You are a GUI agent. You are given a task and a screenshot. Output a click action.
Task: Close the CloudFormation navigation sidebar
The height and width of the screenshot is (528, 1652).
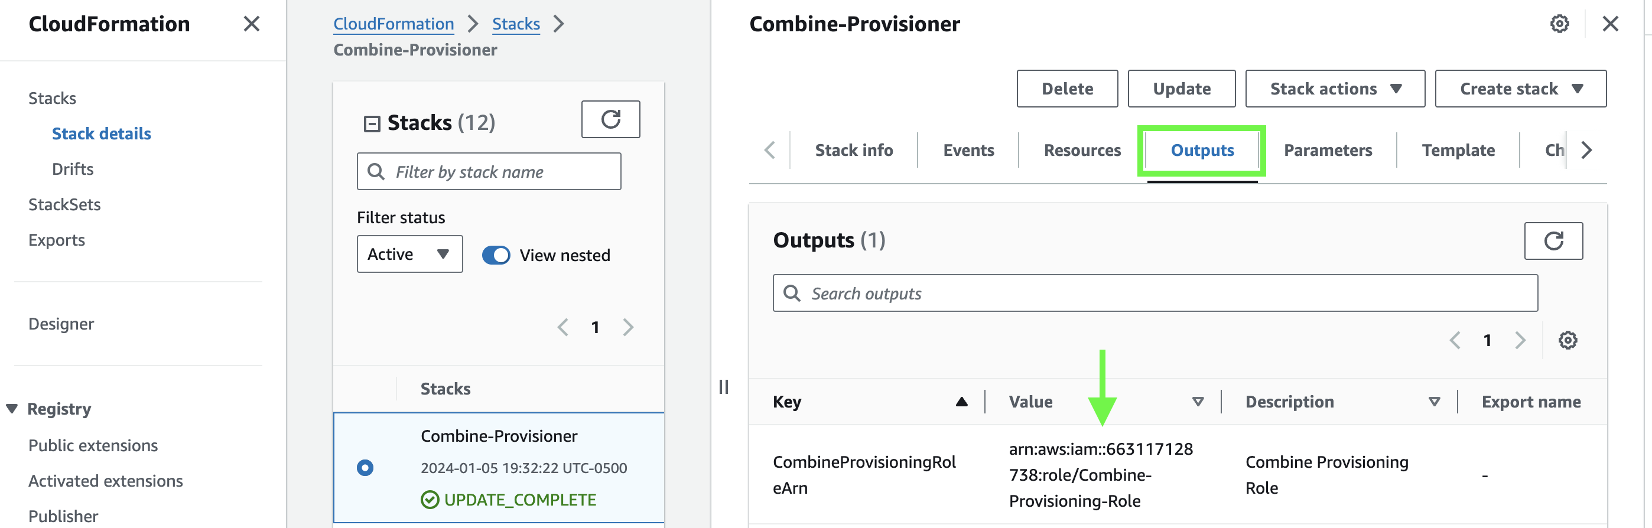tap(251, 24)
